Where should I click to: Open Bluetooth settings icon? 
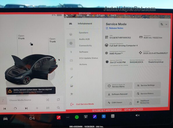104,116
